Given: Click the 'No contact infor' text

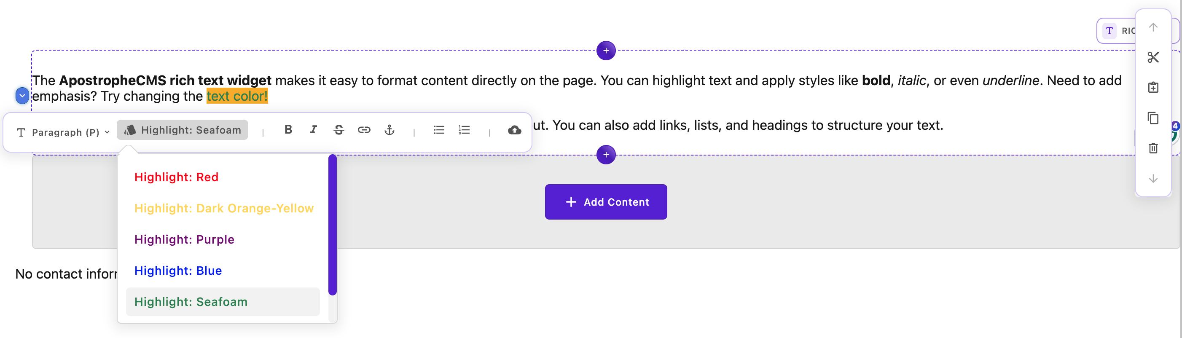Looking at the screenshot, I should coord(66,274).
